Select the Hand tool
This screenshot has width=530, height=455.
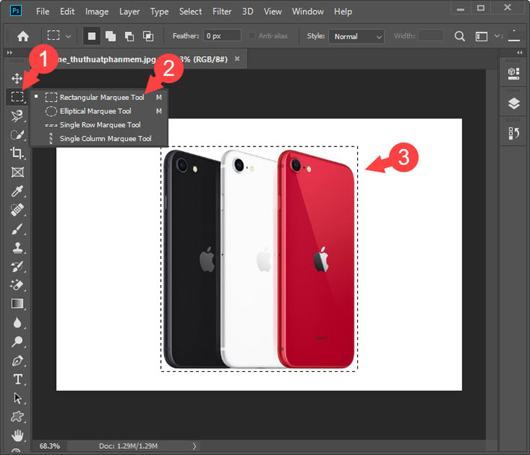(x=17, y=435)
